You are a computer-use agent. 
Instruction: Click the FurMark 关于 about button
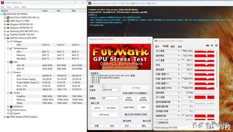pyautogui.click(x=128, y=126)
